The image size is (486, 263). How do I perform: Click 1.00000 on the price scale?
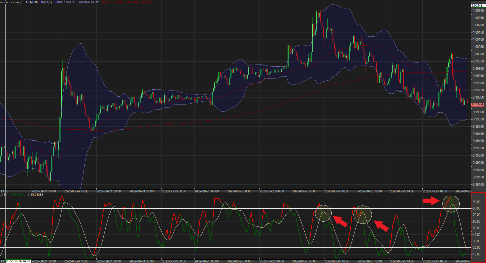[478, 54]
